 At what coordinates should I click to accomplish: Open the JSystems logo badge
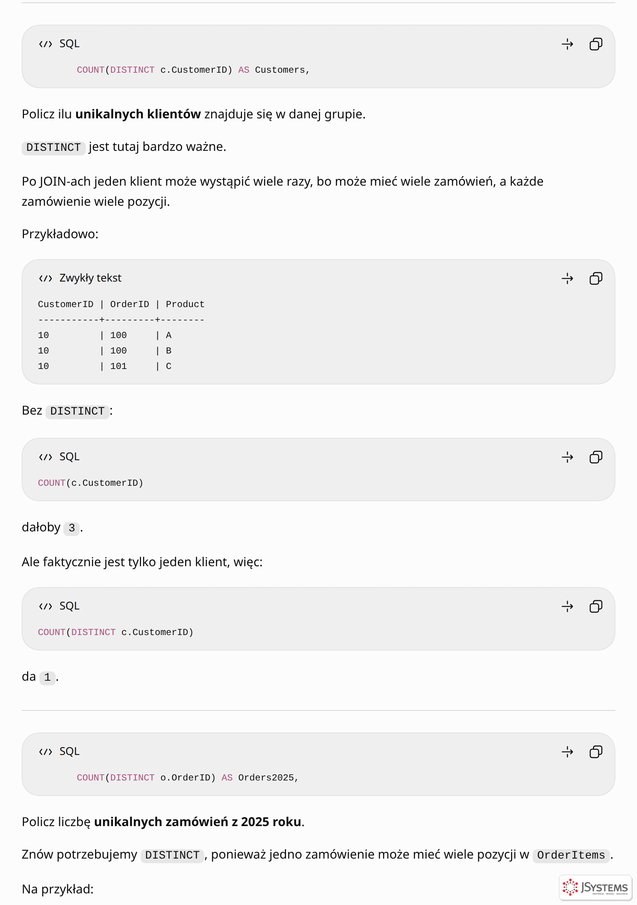595,887
